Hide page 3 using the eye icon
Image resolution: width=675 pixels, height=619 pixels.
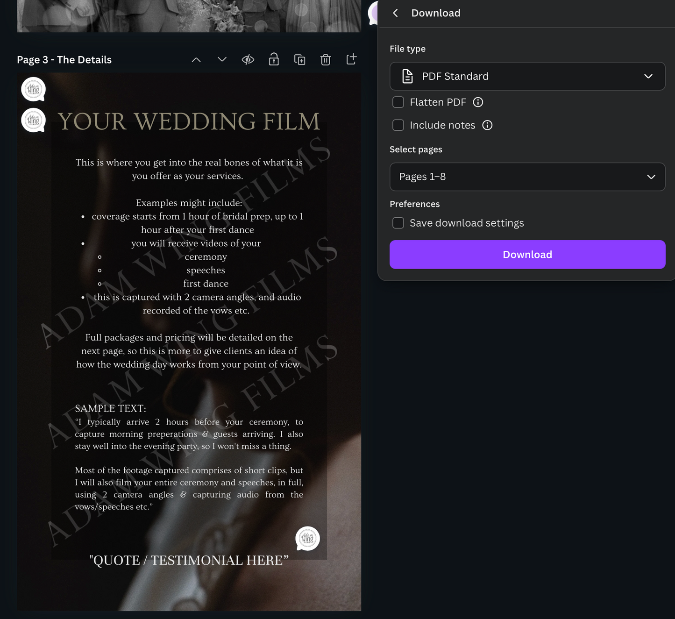coord(248,60)
